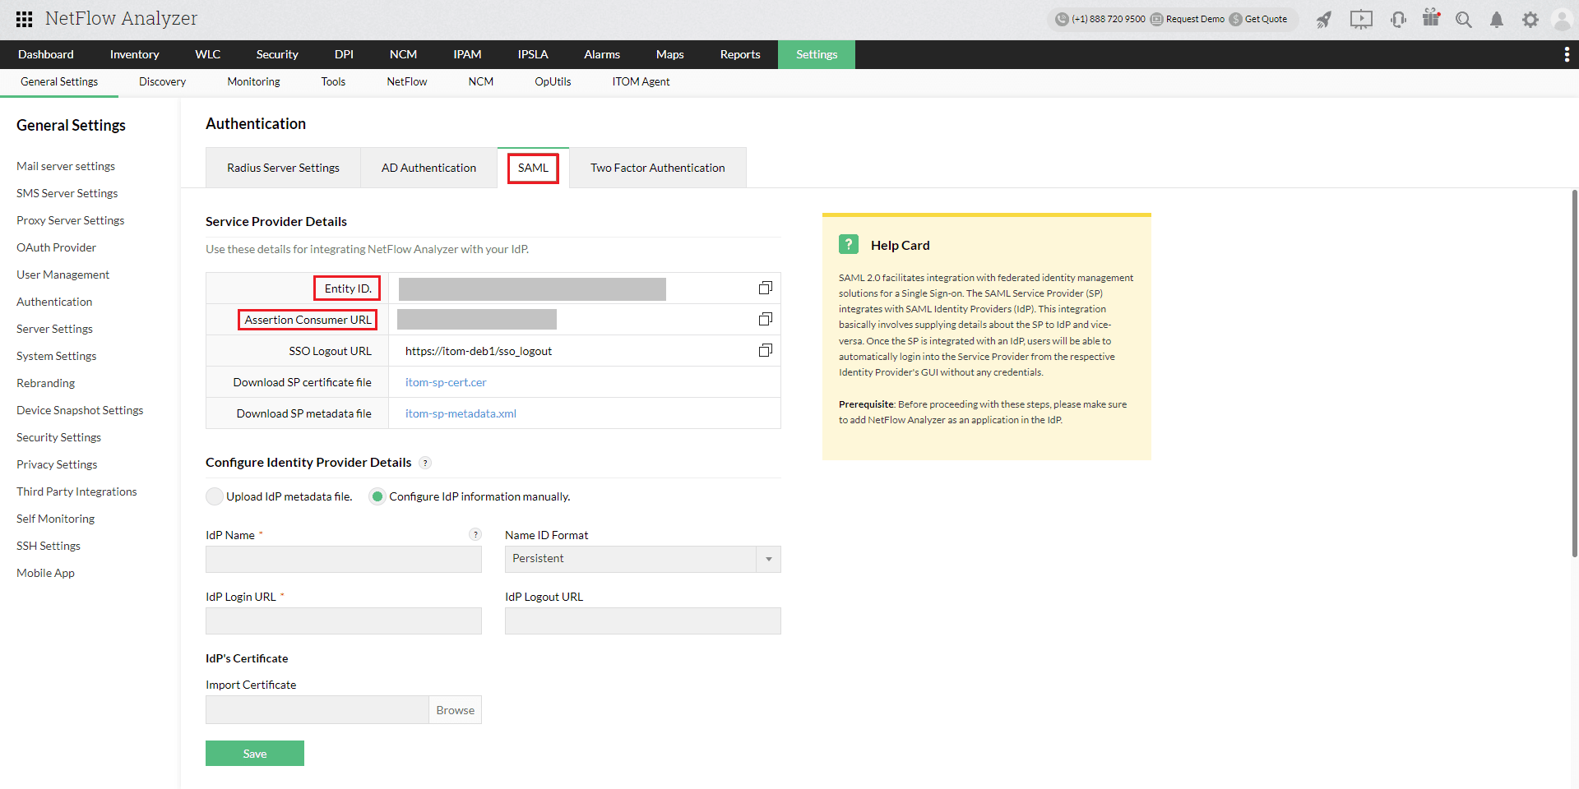Image resolution: width=1579 pixels, height=789 pixels.
Task: Open User Management in sidebar
Action: pyautogui.click(x=63, y=275)
